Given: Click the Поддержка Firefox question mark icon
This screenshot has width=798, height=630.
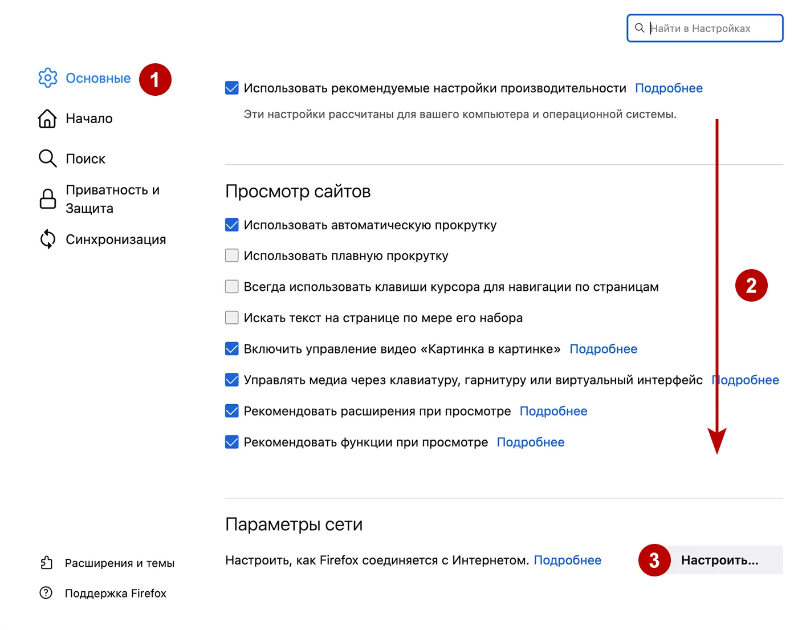Looking at the screenshot, I should point(46,593).
